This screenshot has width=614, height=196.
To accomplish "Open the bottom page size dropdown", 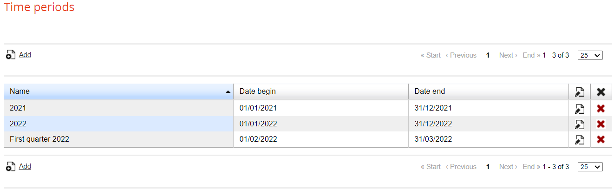I will (590, 167).
